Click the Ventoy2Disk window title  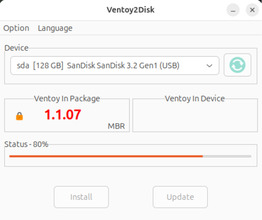[131, 10]
